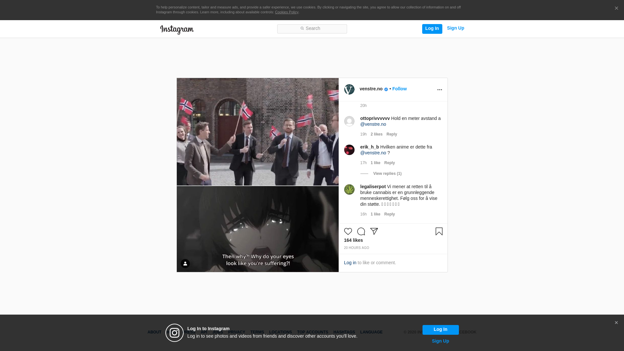Open the 164 likes list
This screenshot has width=624, height=351.
tap(354, 240)
